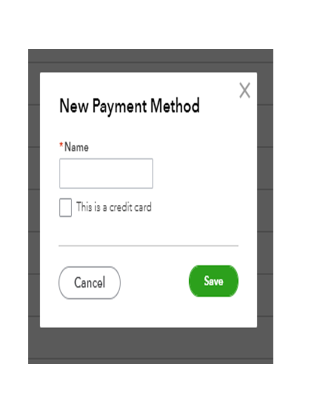
Task: Click the required Name label
Action: tap(76, 147)
